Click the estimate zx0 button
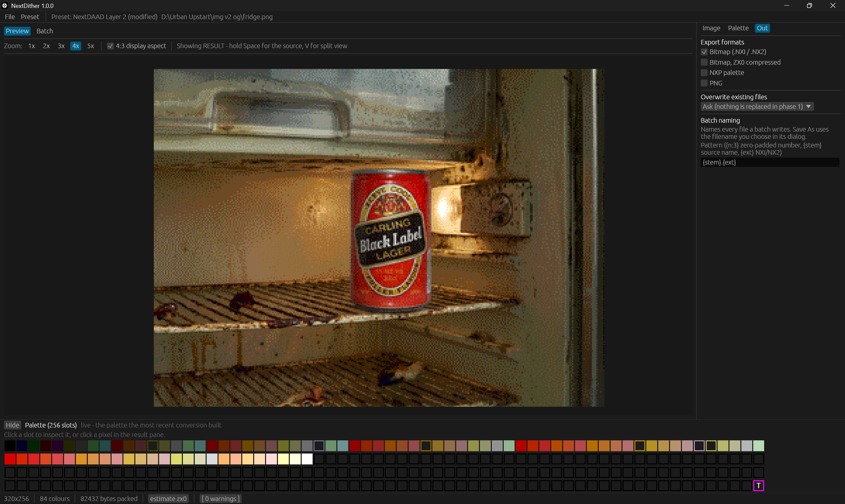The height and width of the screenshot is (504, 845). (x=168, y=499)
